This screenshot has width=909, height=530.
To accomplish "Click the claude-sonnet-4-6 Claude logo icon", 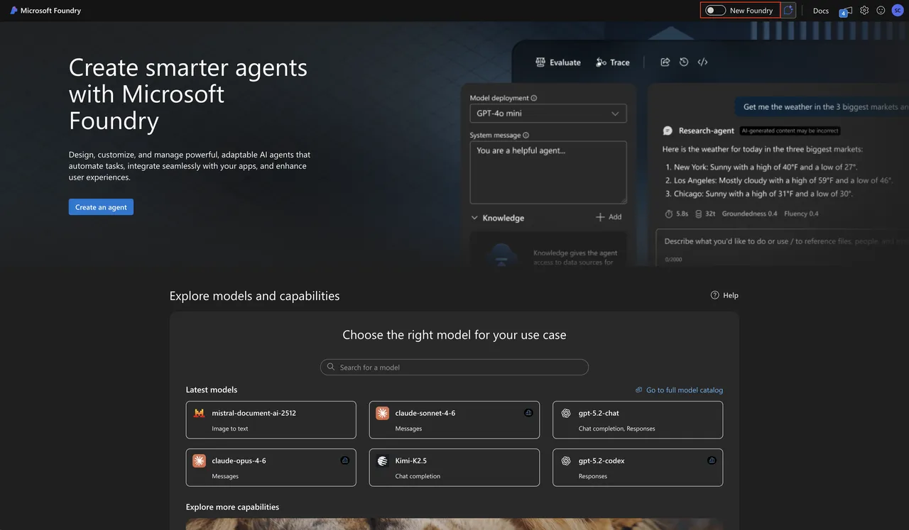I will pos(382,413).
